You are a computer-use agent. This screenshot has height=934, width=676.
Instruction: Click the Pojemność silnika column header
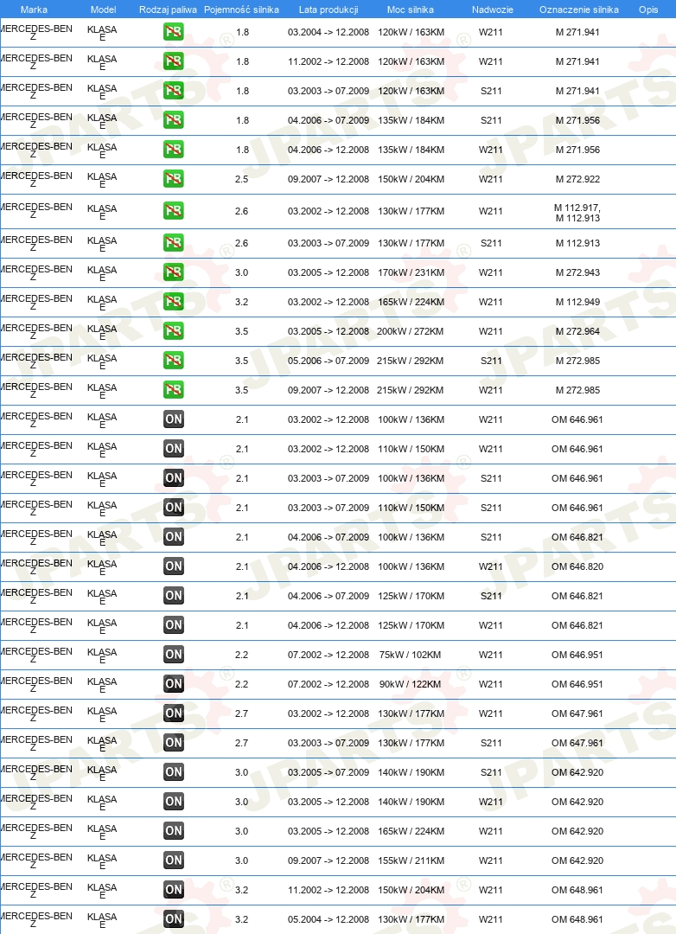tap(241, 10)
